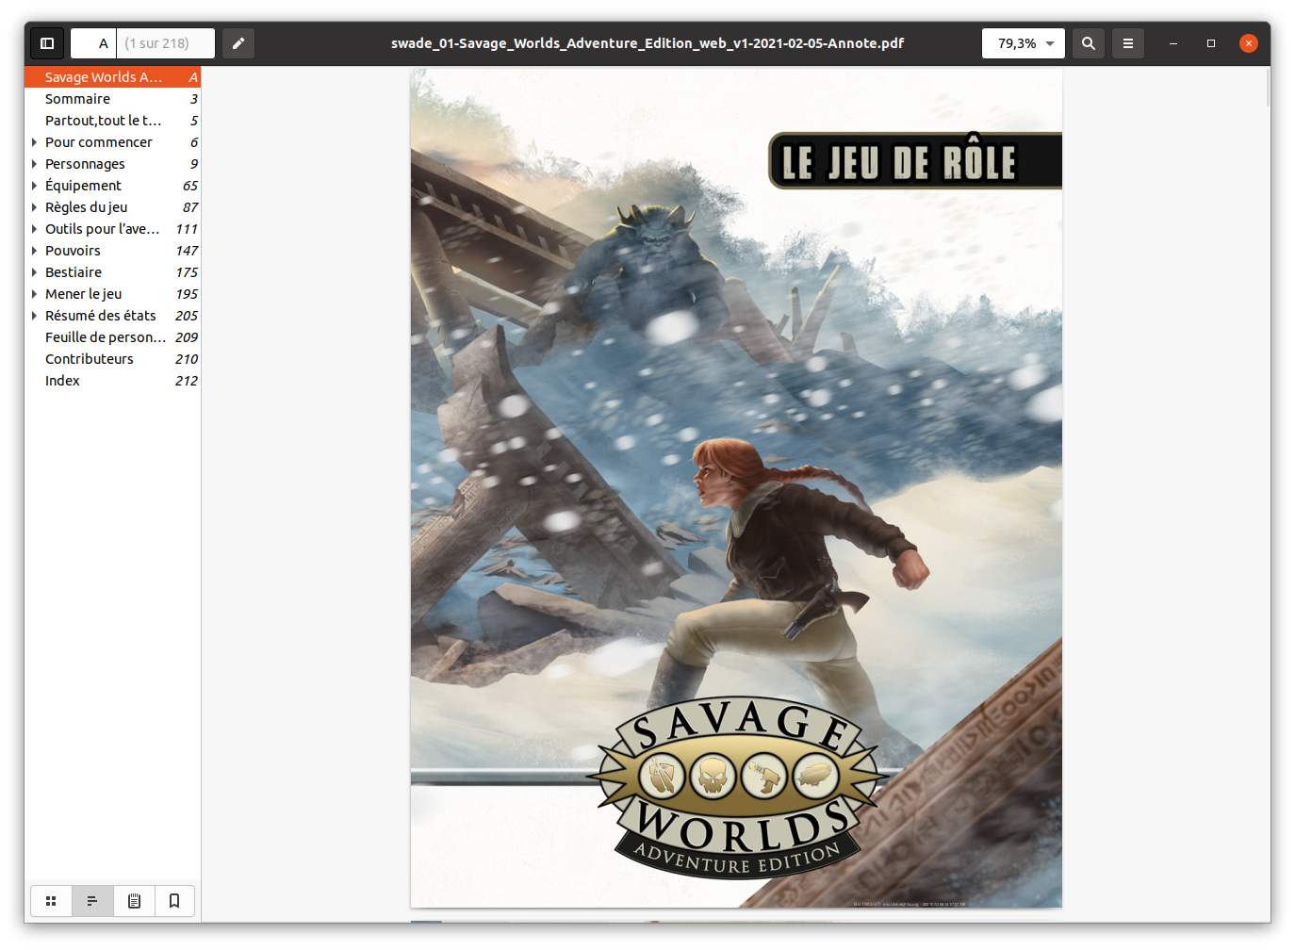Go to the Sommaire outline entry
Image resolution: width=1295 pixels, height=950 pixels.
point(77,99)
